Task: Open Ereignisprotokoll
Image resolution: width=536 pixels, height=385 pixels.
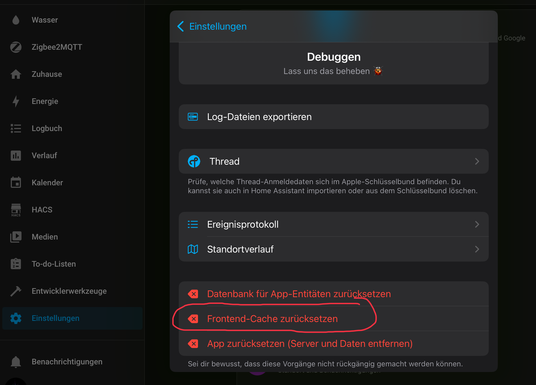Action: point(333,224)
